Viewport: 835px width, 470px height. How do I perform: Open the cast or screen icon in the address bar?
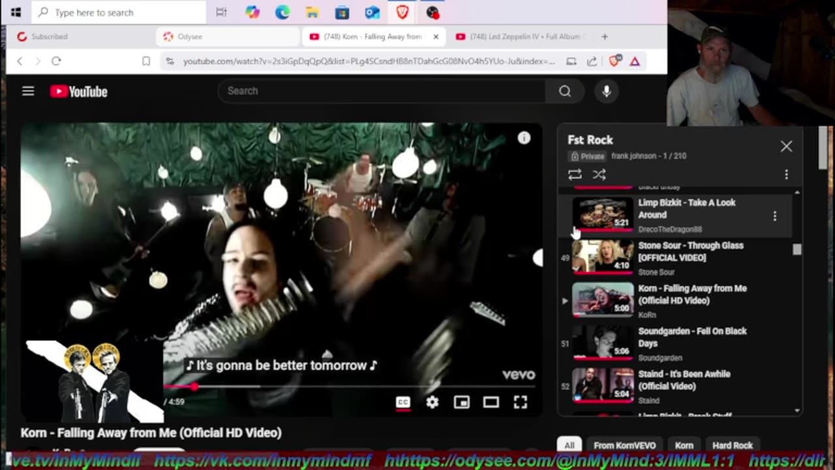tap(571, 61)
